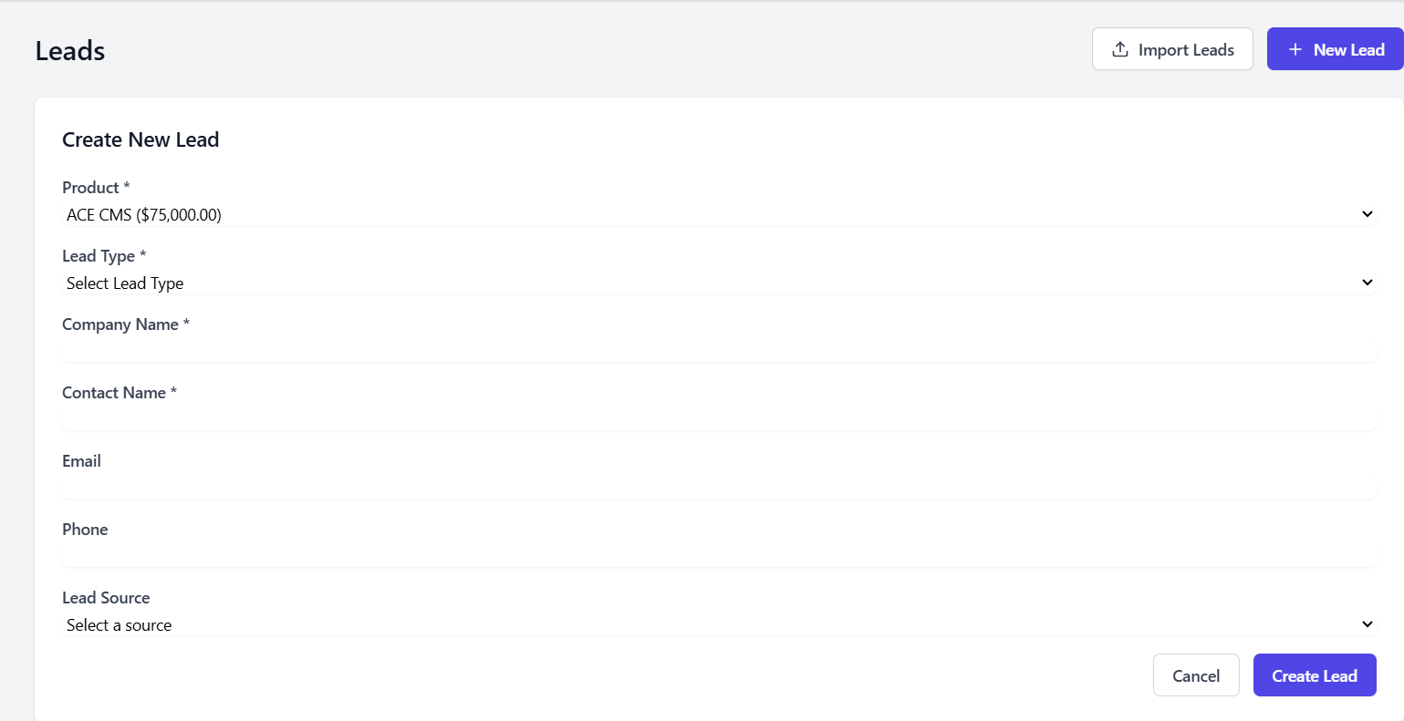This screenshot has width=1404, height=721.
Task: Select the Email input field
Action: (719, 488)
